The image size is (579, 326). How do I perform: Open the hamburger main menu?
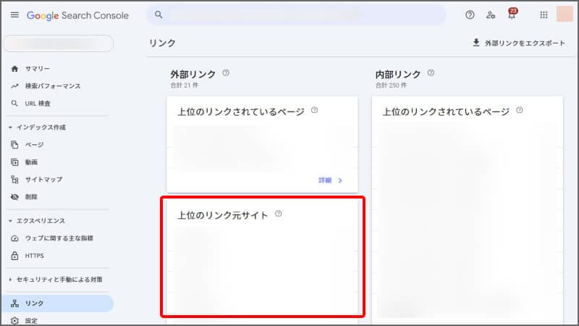(x=14, y=15)
